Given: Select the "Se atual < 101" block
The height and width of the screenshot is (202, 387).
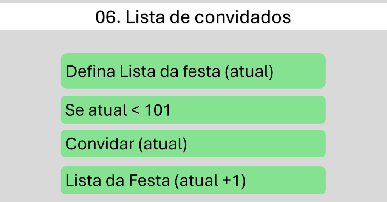Looking at the screenshot, I should pyautogui.click(x=193, y=110).
